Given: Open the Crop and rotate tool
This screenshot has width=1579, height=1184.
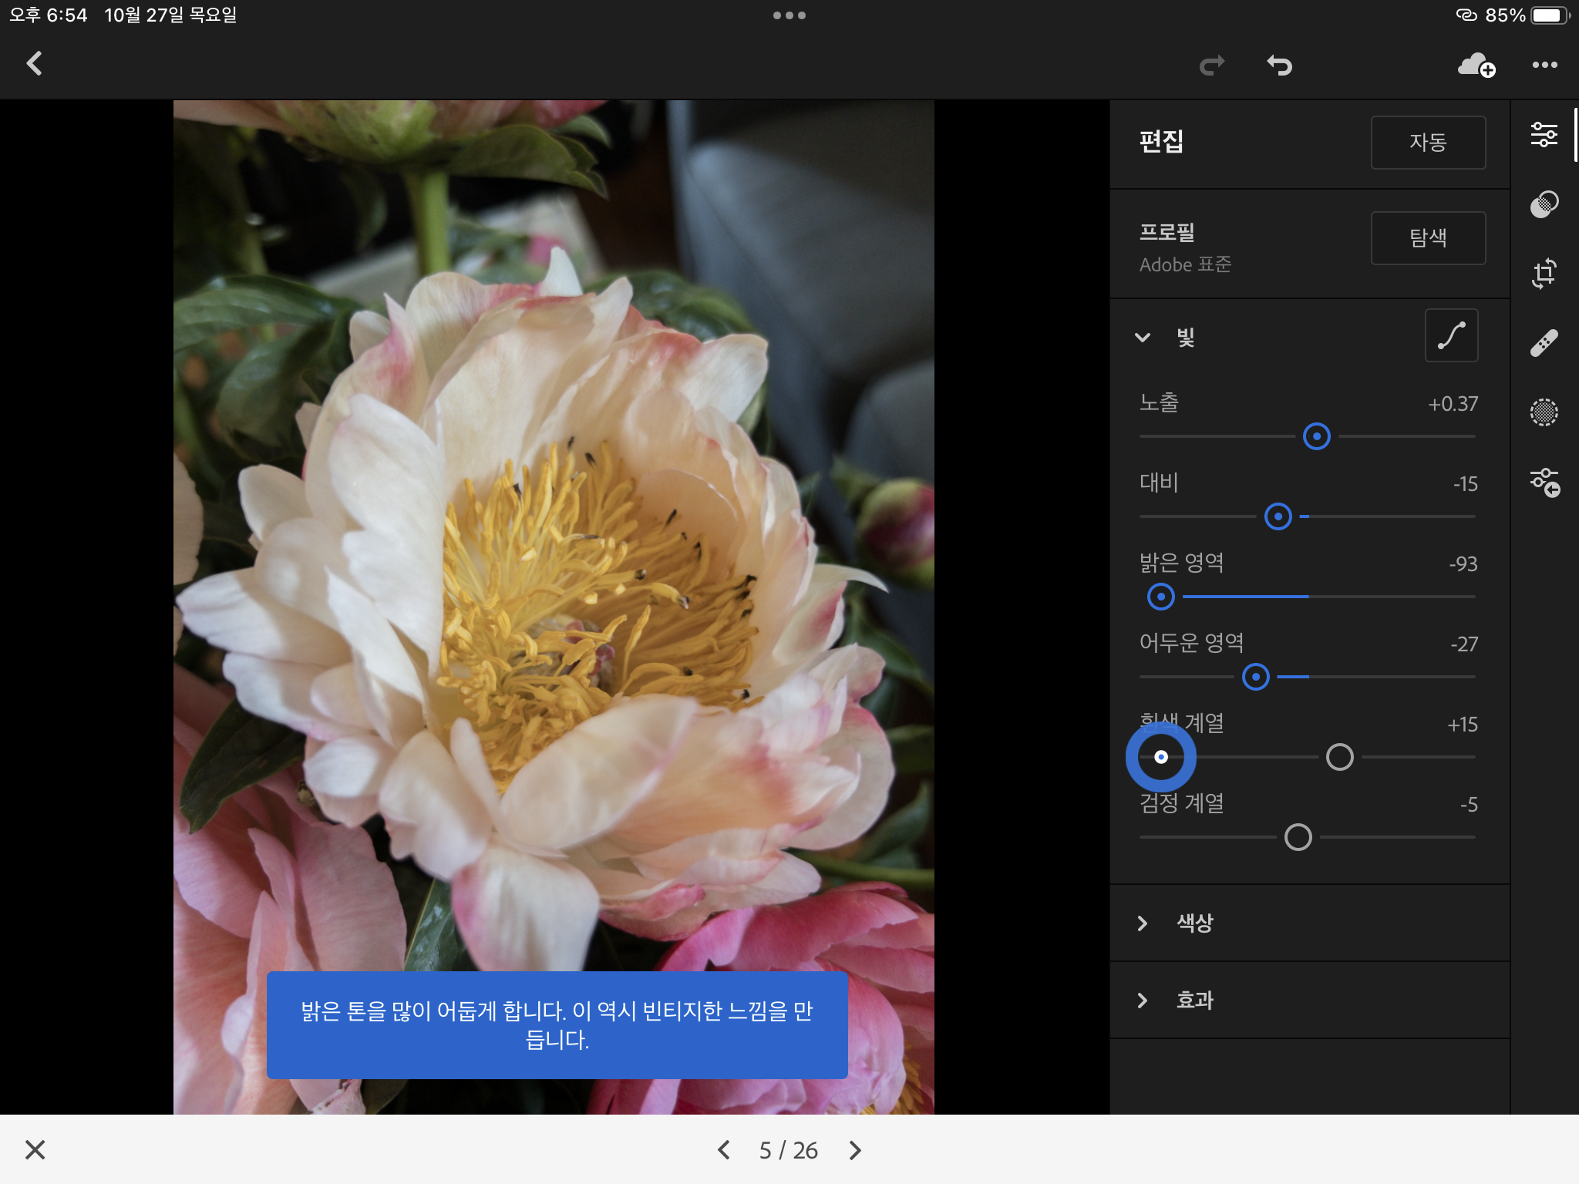Looking at the screenshot, I should pos(1544,274).
